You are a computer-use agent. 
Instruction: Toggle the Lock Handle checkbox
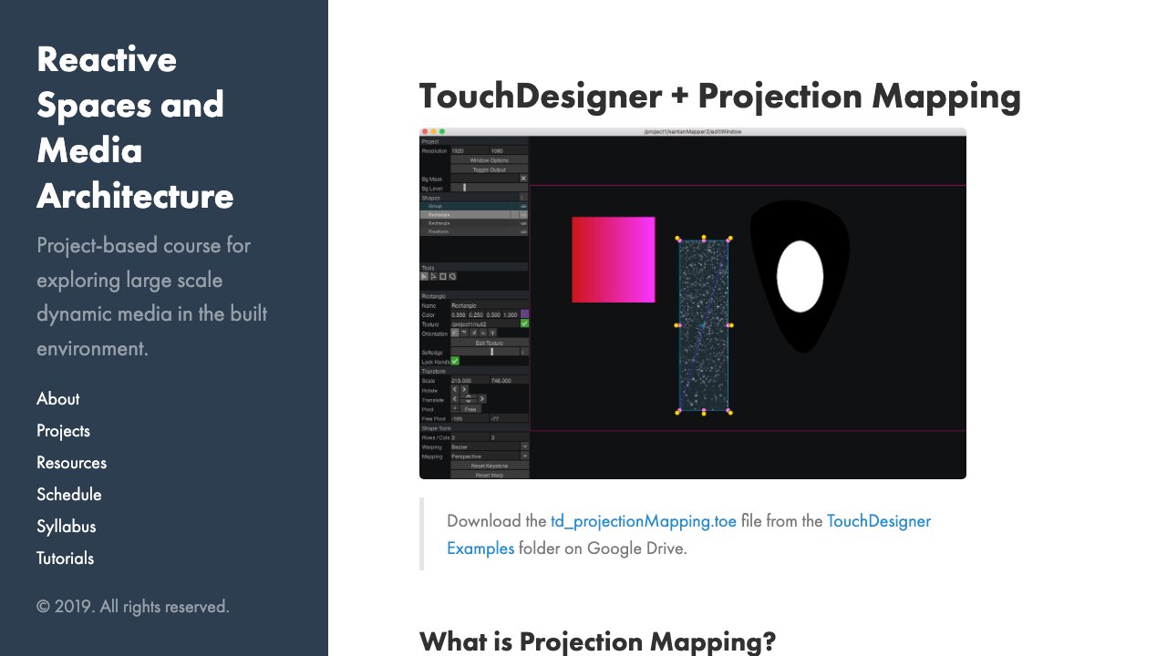click(455, 361)
